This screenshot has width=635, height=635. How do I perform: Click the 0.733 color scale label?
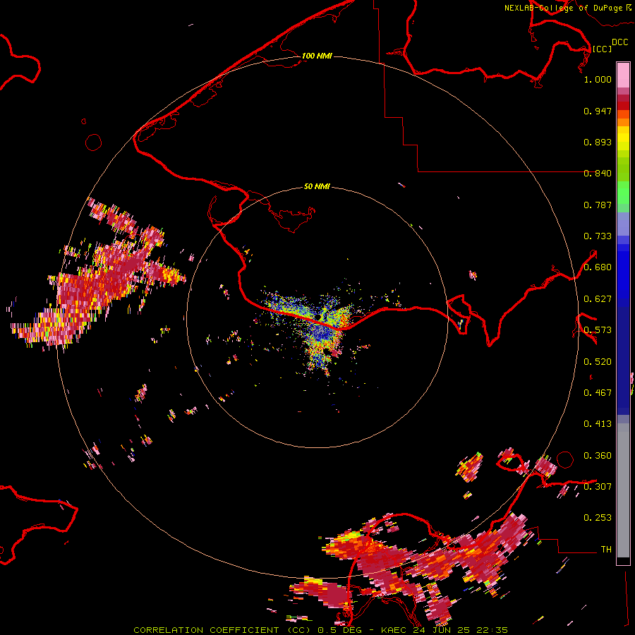[598, 236]
